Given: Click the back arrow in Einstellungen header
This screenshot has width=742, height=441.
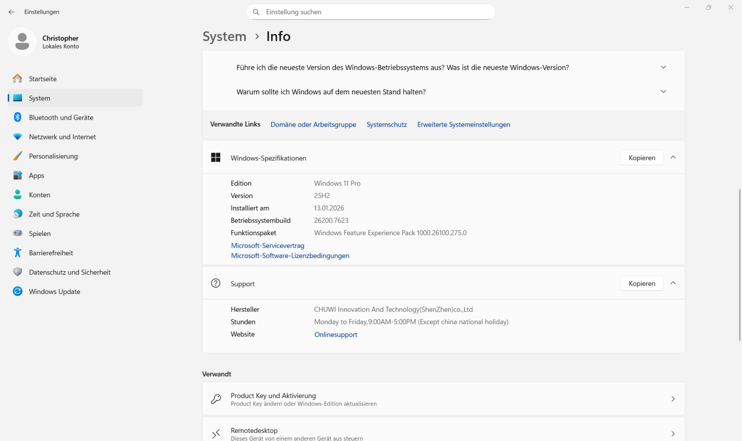Looking at the screenshot, I should click(x=11, y=12).
